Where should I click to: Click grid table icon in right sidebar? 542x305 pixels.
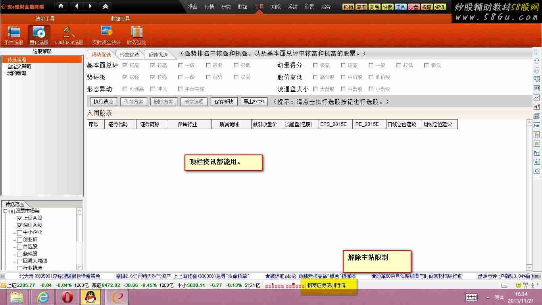536,89
